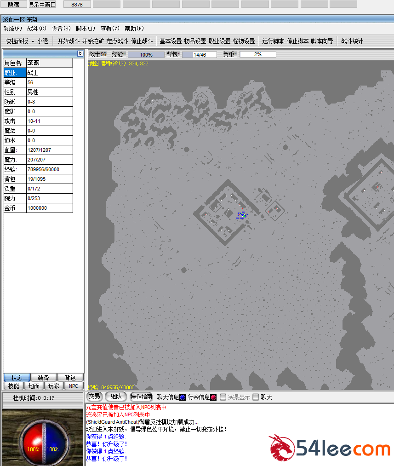This screenshot has height=466, width=394.
Task: Open 物品设置 from the toolbar
Action: point(195,41)
